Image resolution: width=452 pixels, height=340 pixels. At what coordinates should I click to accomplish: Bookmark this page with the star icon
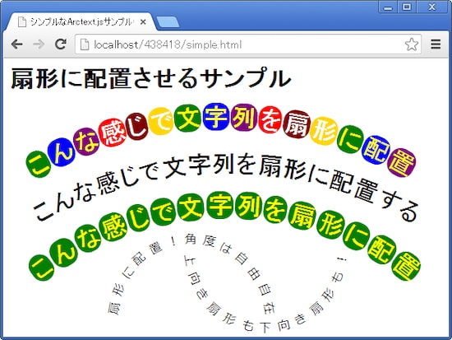pyautogui.click(x=412, y=44)
